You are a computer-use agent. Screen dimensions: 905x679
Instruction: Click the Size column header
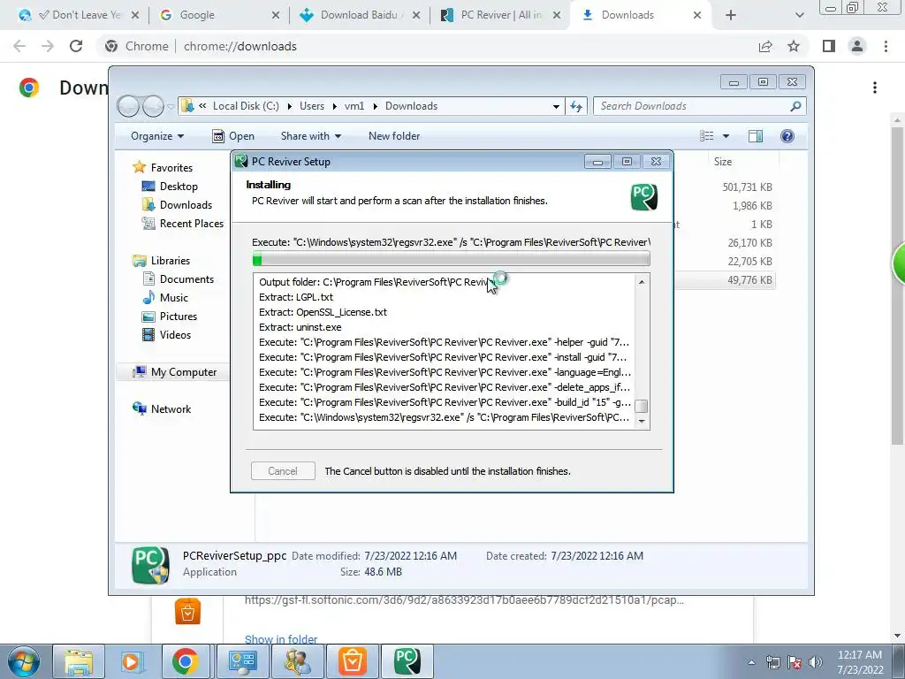723,162
